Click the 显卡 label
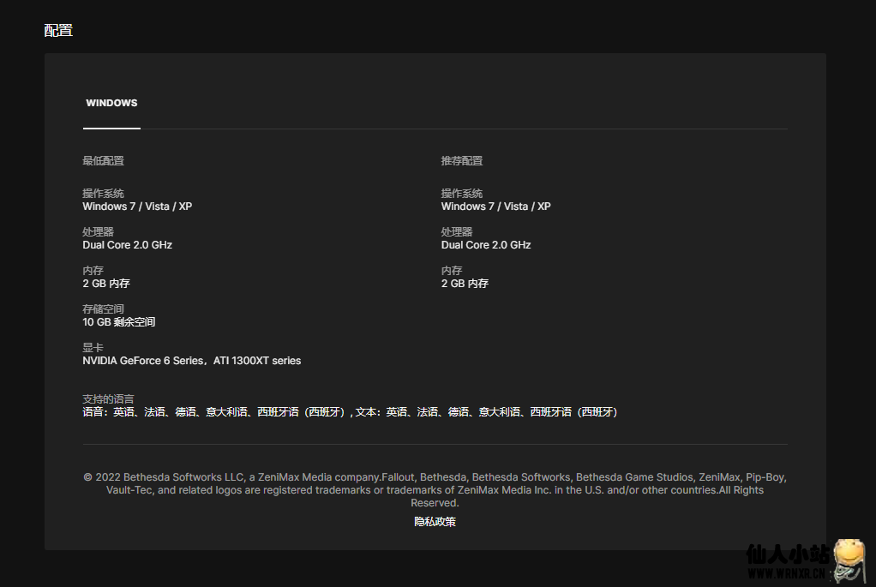The height and width of the screenshot is (587, 876). tap(93, 348)
